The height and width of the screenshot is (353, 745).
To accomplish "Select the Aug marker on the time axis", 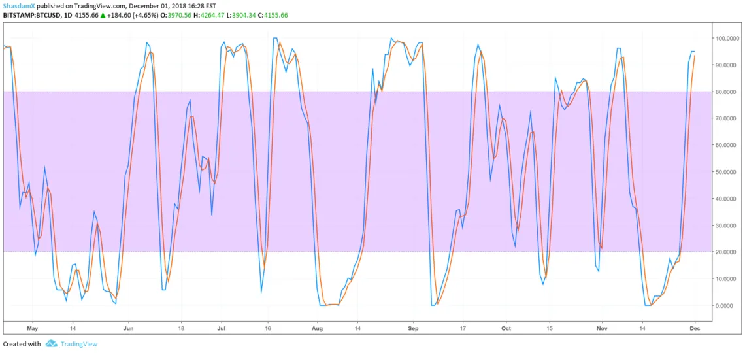I will pos(317,329).
